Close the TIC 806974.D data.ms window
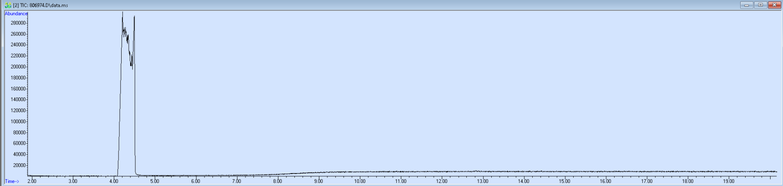Viewport: 783px width, 186px height. [774, 5]
